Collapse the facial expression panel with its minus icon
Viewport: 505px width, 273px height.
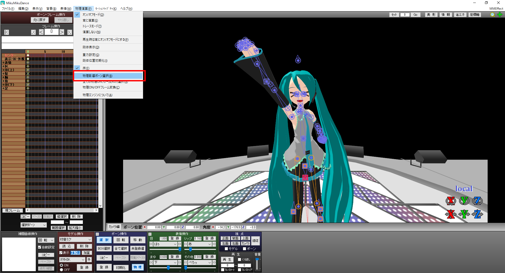coord(150,234)
